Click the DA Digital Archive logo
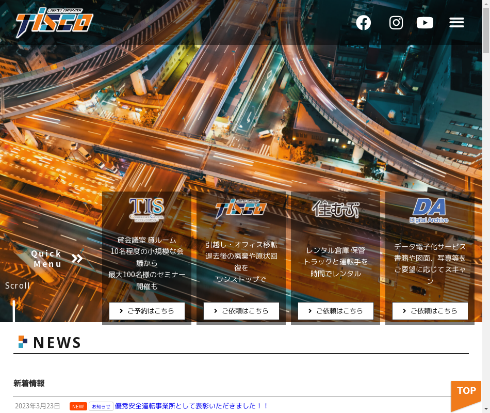Image resolution: width=490 pixels, height=413 pixels. [430, 210]
